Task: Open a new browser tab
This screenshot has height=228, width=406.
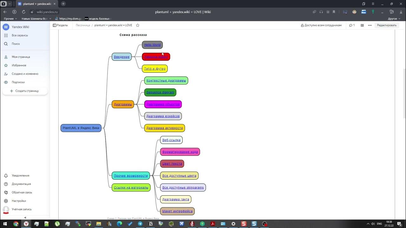Action: [63, 4]
